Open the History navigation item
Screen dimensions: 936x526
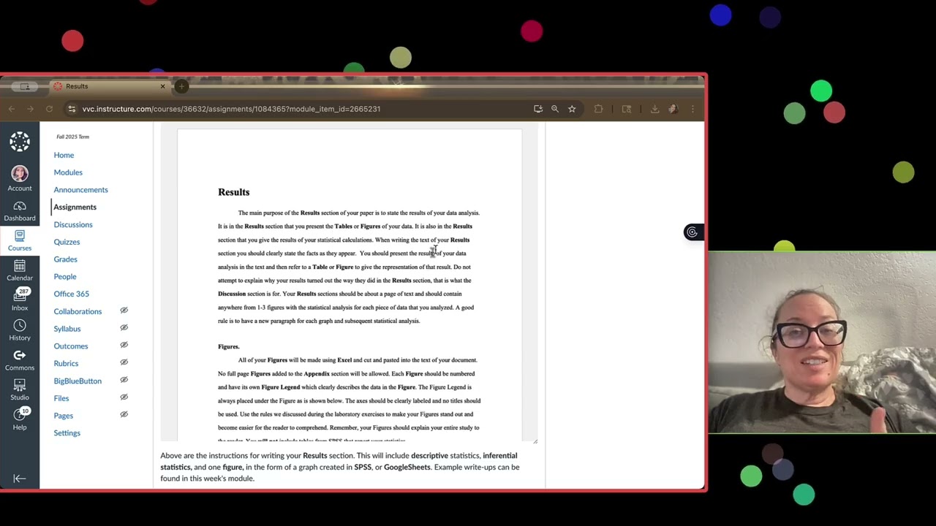(20, 330)
